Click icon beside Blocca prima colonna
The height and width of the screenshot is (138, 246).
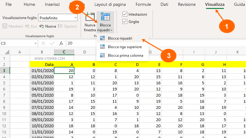pos(102,56)
